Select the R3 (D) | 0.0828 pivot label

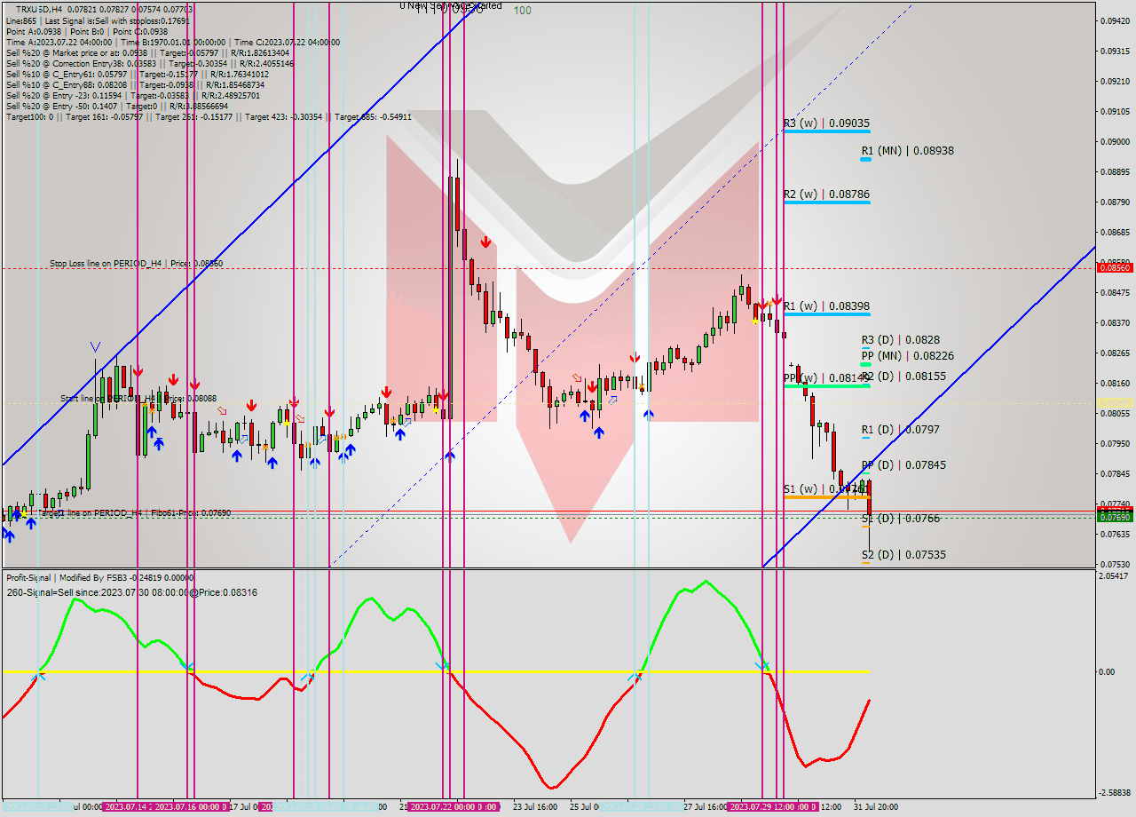coord(900,339)
